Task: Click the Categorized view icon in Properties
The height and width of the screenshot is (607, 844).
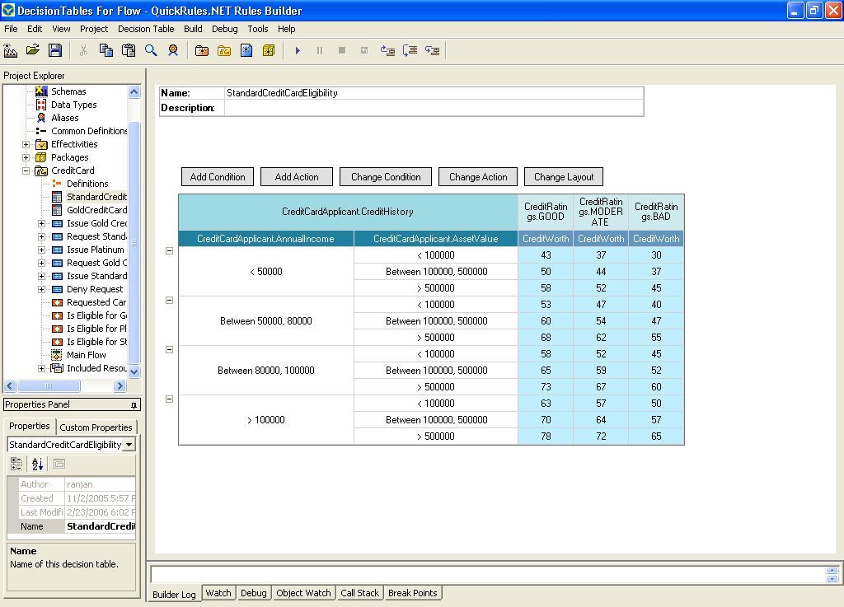Action: pyautogui.click(x=17, y=465)
